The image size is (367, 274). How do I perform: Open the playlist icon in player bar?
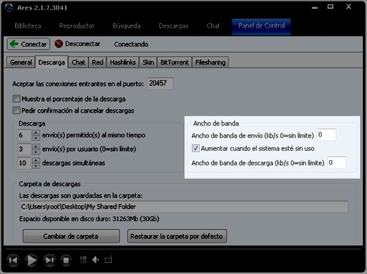pyautogui.click(x=83, y=260)
